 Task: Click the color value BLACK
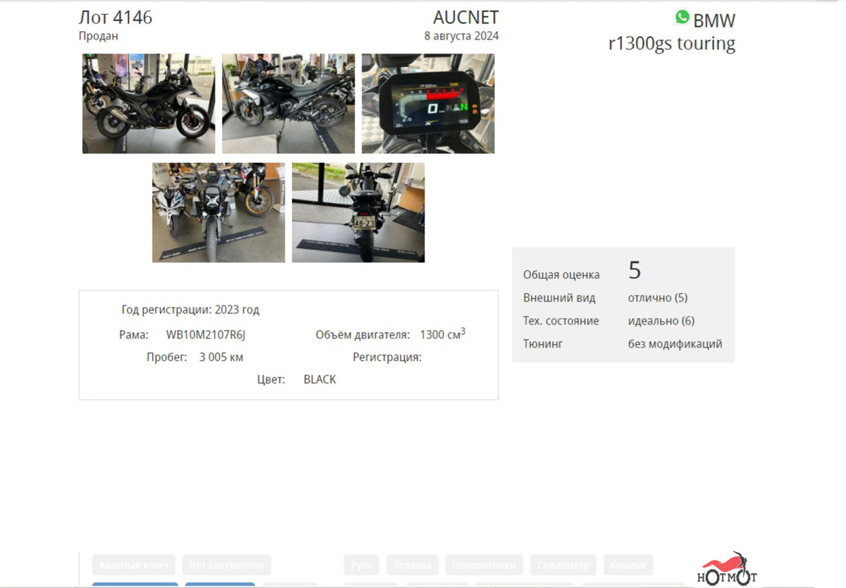[320, 379]
